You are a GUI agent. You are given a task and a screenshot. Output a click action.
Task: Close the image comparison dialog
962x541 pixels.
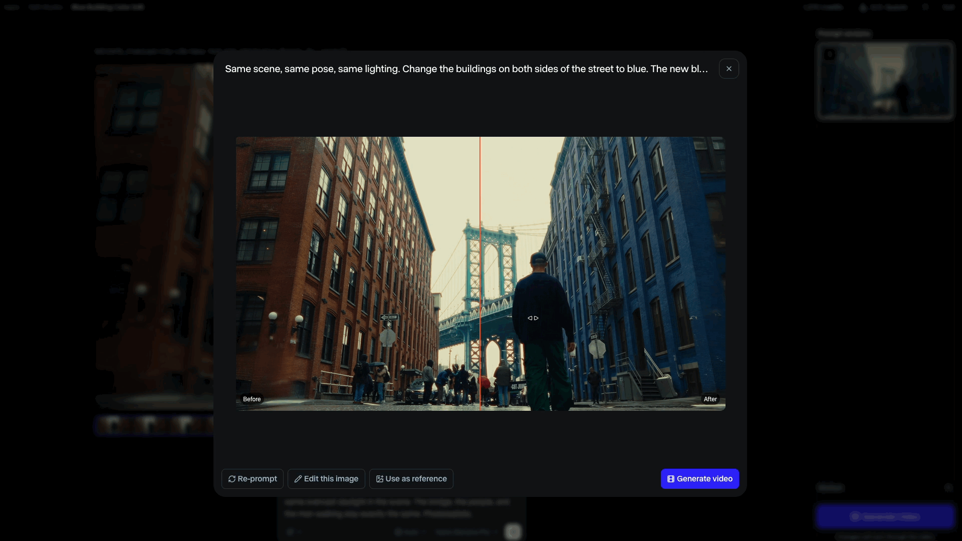pos(729,69)
